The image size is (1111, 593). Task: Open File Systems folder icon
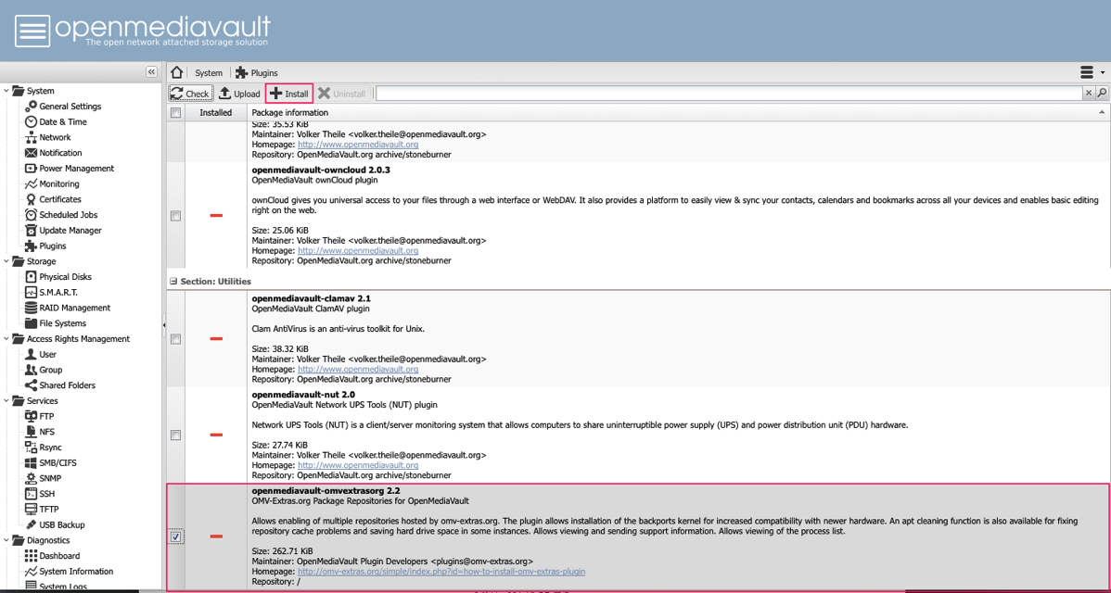[31, 323]
